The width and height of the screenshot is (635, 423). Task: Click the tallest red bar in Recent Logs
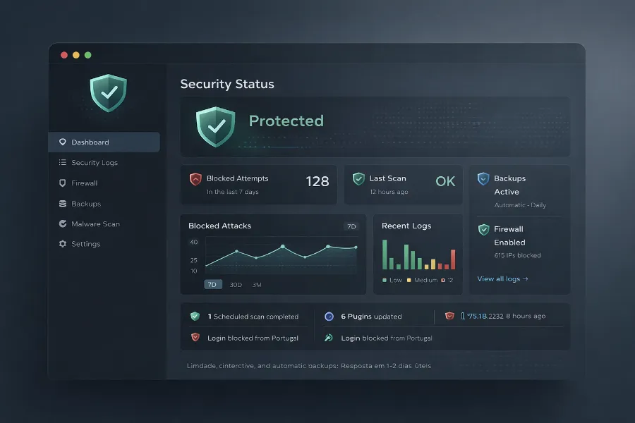point(453,259)
